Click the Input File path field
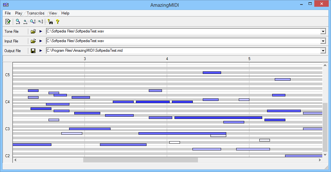Image resolution: width=331 pixels, height=172 pixels. click(x=183, y=41)
